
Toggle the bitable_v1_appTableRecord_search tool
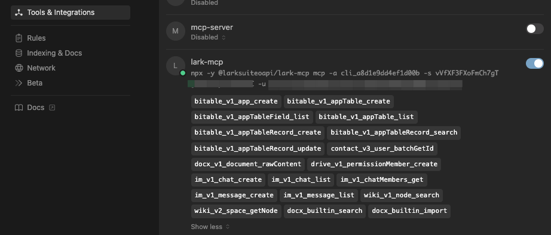click(x=394, y=133)
